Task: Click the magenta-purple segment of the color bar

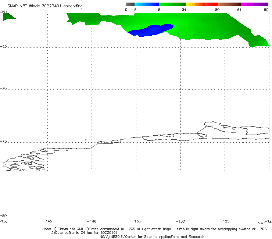Action: pyautogui.click(x=254, y=4)
